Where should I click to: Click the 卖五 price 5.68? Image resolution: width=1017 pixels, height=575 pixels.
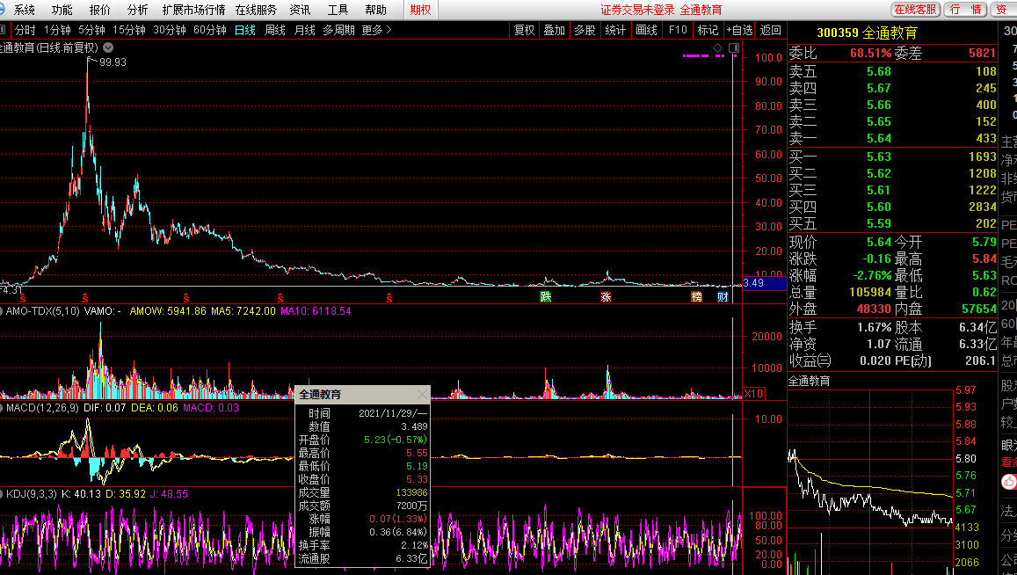pyautogui.click(x=879, y=71)
